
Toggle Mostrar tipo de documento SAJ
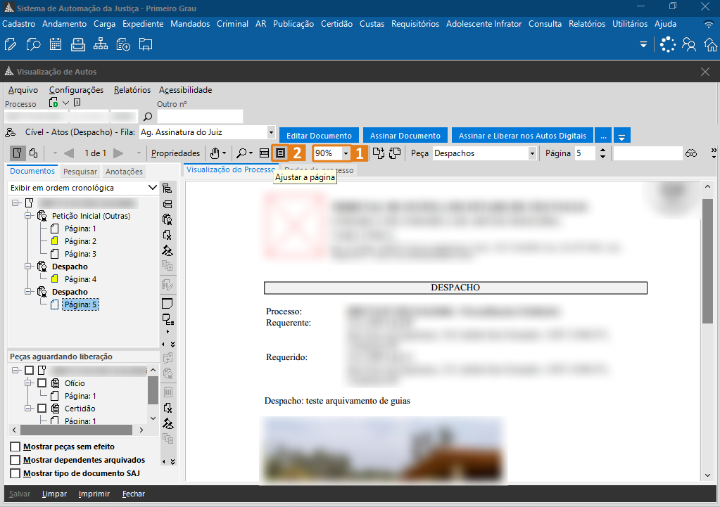pos(15,473)
